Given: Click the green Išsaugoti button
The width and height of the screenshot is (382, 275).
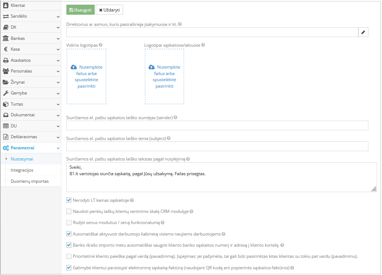Looking at the screenshot, I should (x=80, y=10).
